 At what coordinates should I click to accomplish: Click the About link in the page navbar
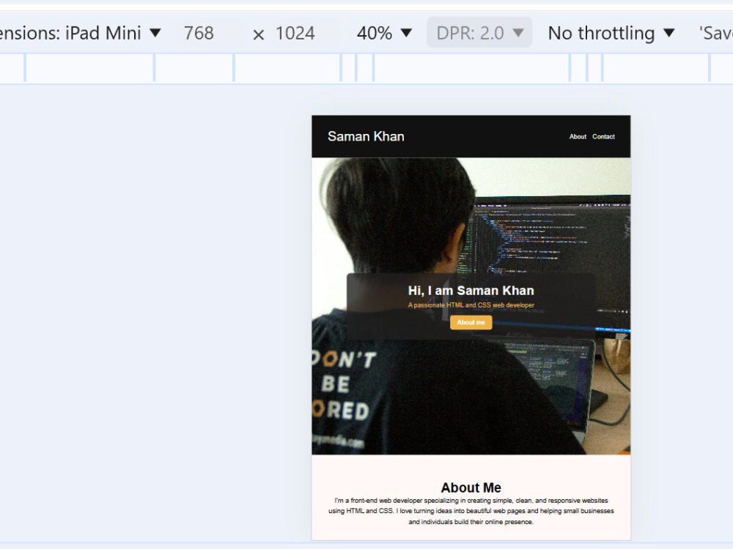click(578, 136)
